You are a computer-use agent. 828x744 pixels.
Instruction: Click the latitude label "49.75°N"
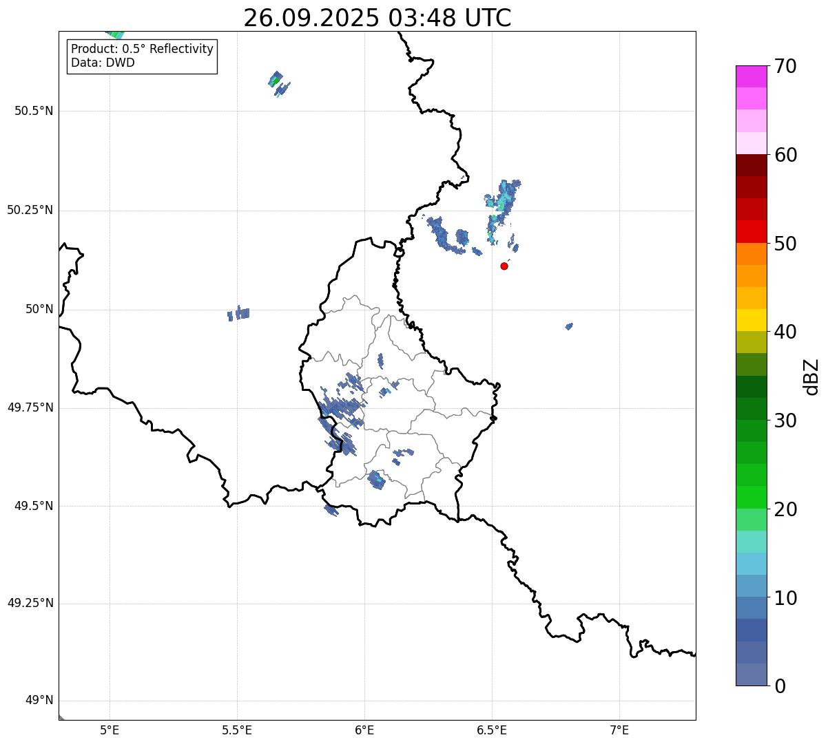[30, 407]
